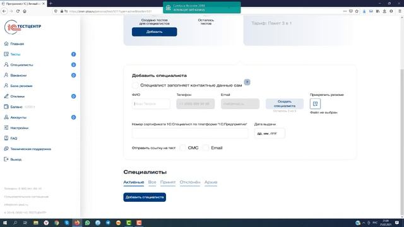Open the Вакансии sidebar link
The image size is (404, 227).
18,76
